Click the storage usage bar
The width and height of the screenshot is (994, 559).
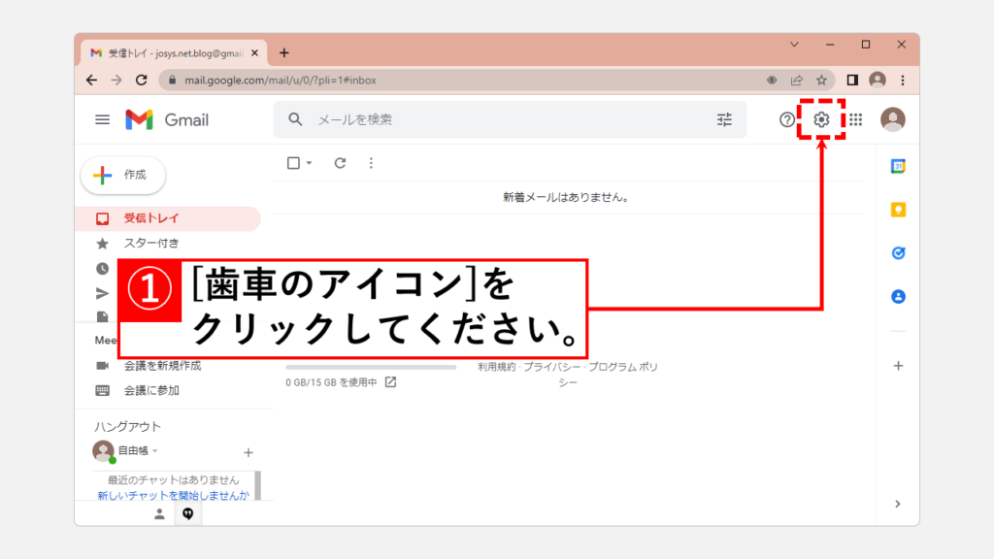point(371,368)
